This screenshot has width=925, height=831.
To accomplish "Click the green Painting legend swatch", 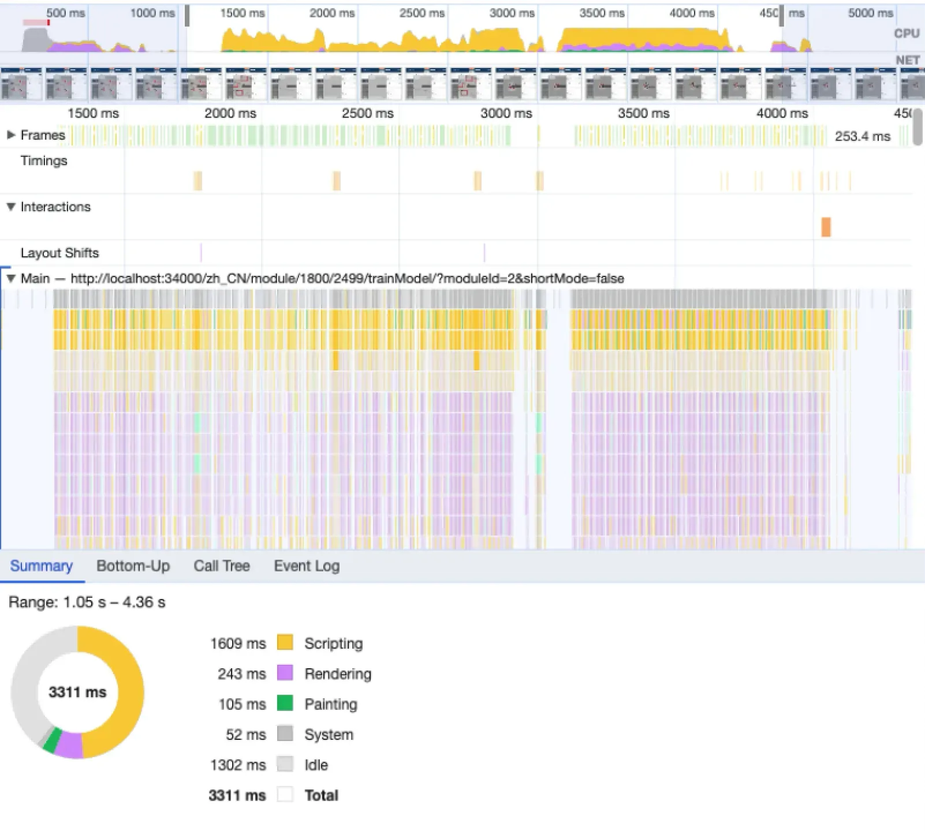I will [x=285, y=703].
